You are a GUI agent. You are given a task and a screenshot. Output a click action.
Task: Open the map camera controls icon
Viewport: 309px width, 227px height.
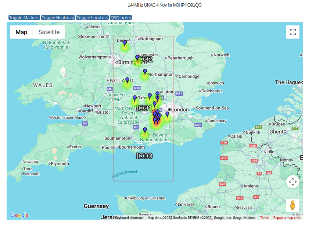tap(292, 181)
